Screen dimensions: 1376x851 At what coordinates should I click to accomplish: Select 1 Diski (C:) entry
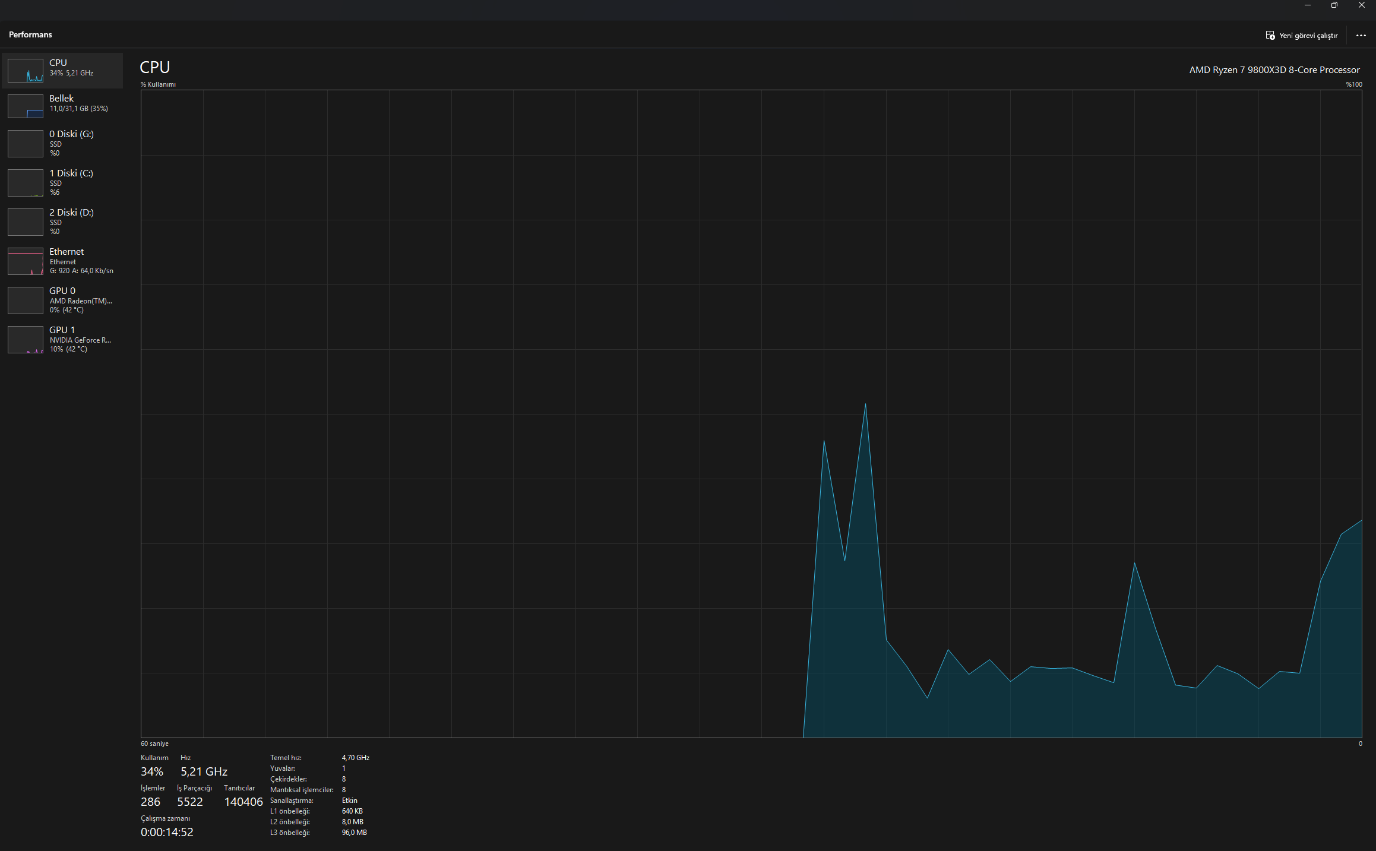(62, 182)
